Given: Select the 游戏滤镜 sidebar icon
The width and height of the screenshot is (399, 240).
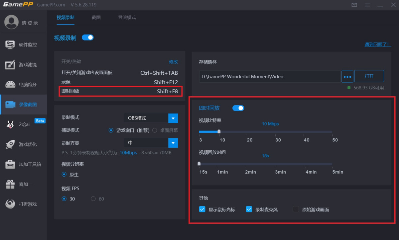Looking at the screenshot, I should pos(23,64).
